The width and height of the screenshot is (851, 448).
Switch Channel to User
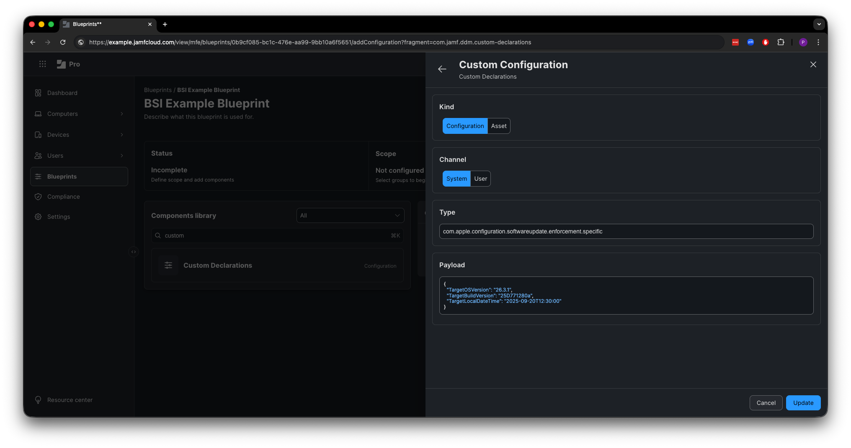(x=480, y=179)
